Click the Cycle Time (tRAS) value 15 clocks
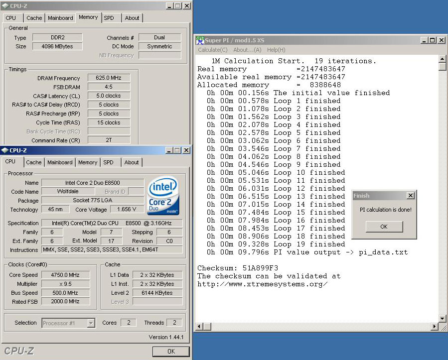This screenshot has height=360, width=448. tap(109, 122)
